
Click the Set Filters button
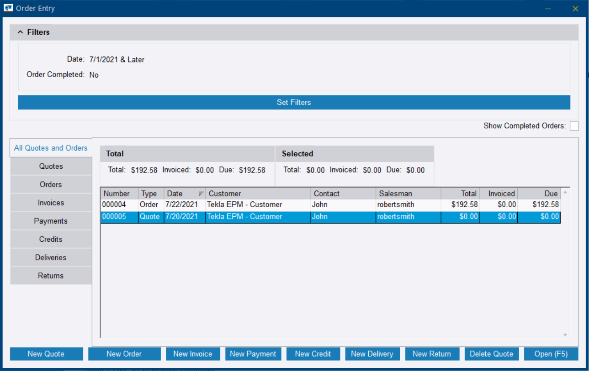point(294,102)
